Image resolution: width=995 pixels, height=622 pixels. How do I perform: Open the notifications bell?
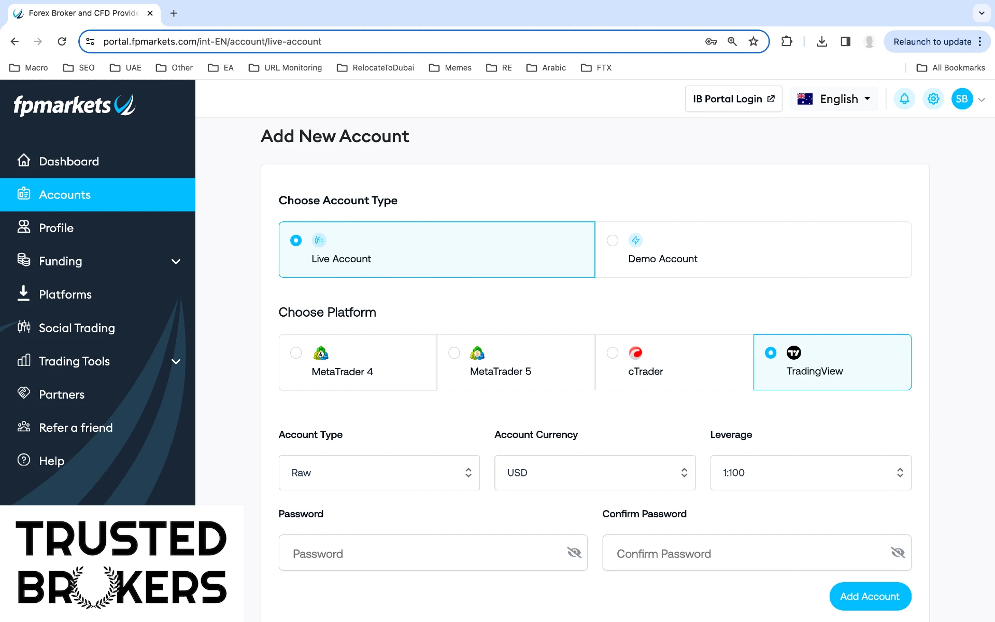point(904,98)
